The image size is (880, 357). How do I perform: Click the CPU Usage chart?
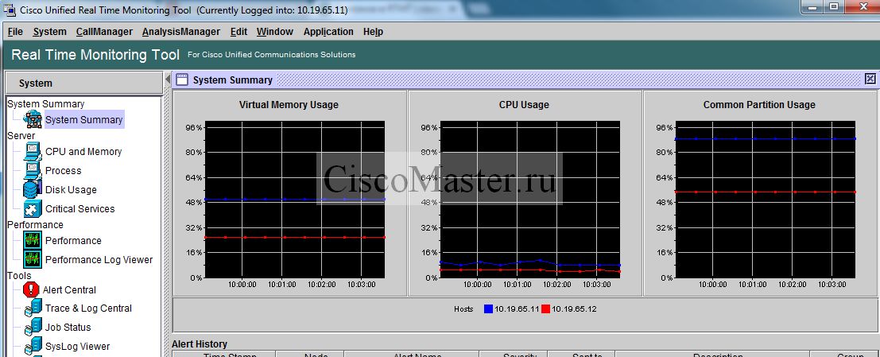pyautogui.click(x=530, y=200)
